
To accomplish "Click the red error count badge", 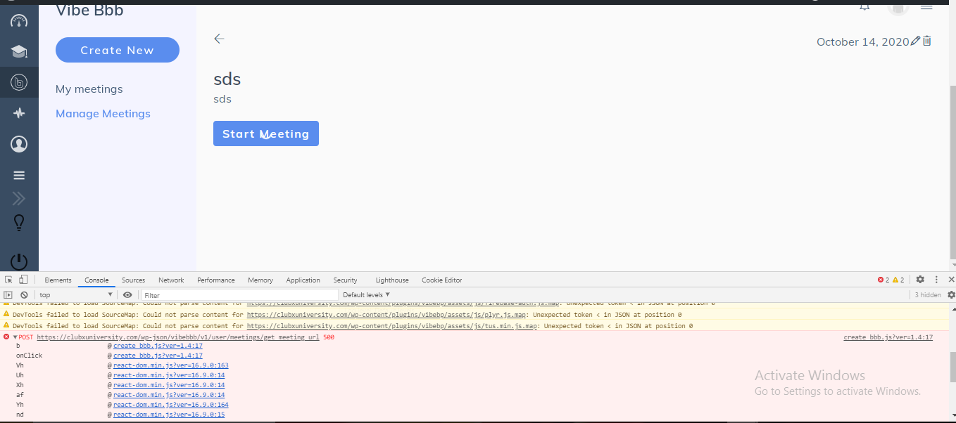I will point(883,280).
